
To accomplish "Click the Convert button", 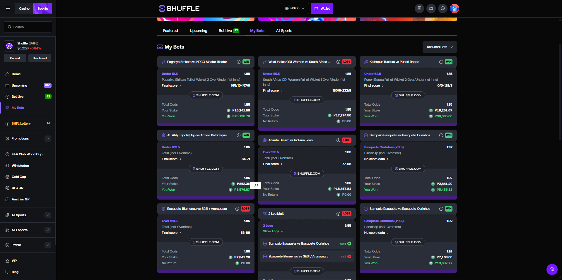I will pos(15,58).
